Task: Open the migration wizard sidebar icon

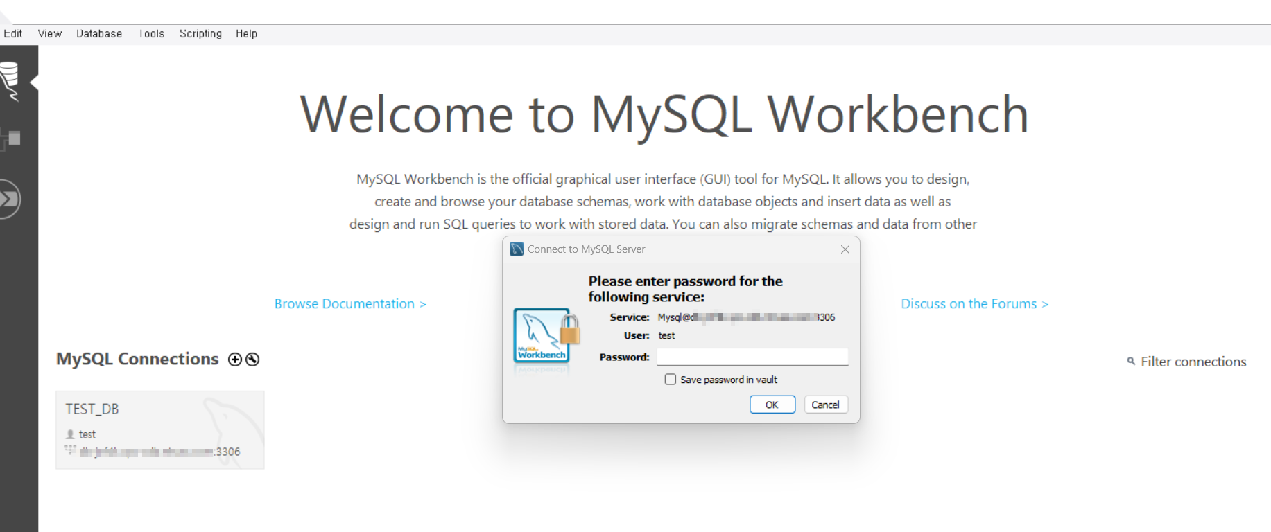Action: click(10, 199)
